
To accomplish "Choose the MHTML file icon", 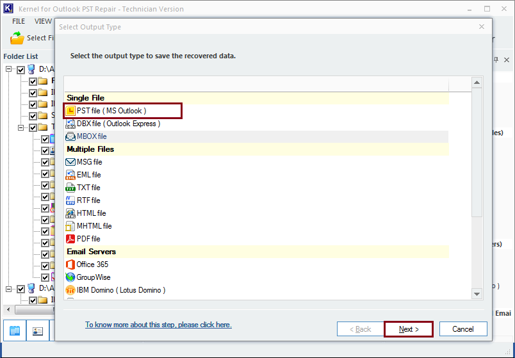I will click(x=70, y=226).
